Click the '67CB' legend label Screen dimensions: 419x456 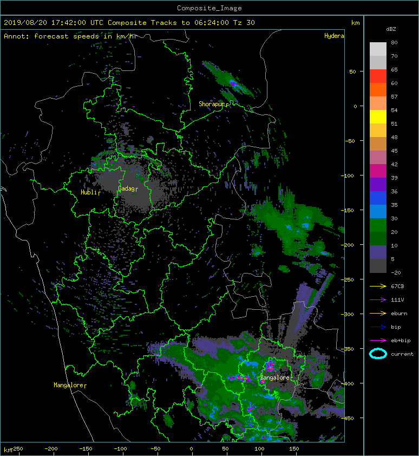(397, 286)
